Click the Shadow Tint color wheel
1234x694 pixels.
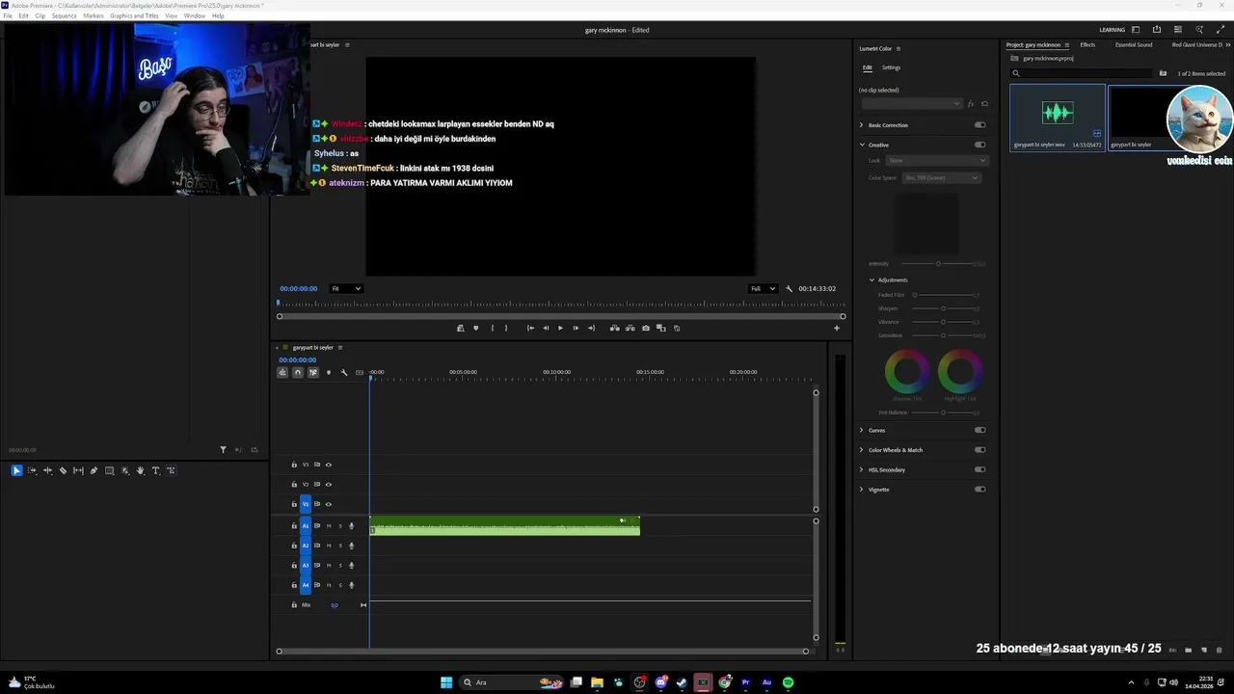[x=907, y=371]
